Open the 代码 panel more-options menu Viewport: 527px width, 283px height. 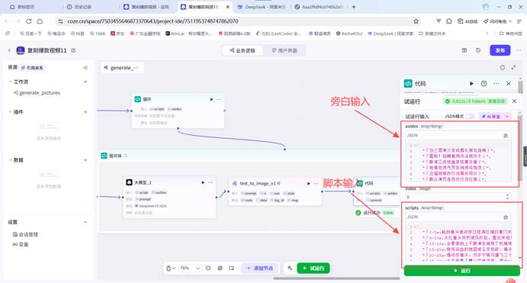(496, 83)
